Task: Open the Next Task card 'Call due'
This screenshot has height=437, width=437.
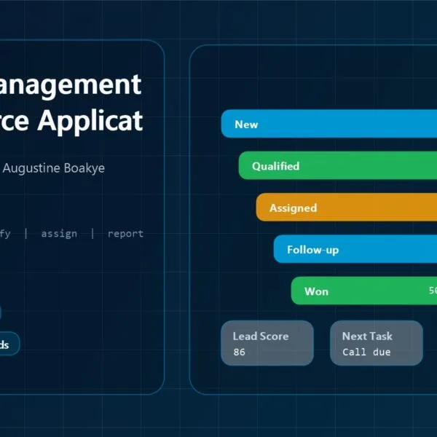Action: (377, 343)
